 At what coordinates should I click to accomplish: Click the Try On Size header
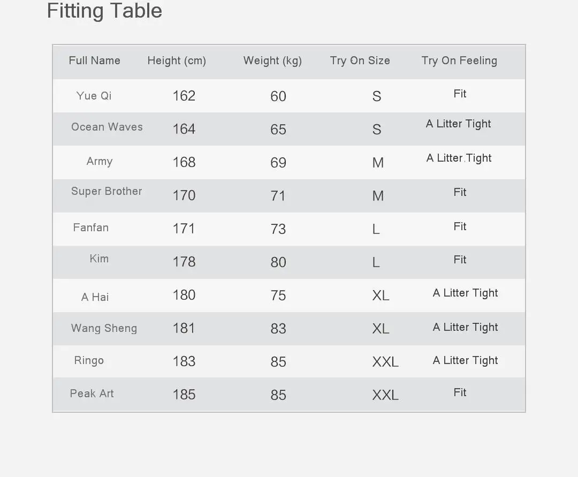(x=360, y=61)
